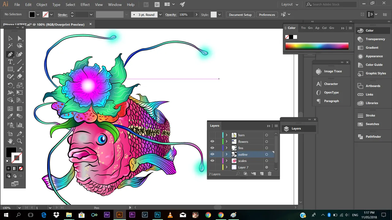392x220 pixels.
Task: Hide the outline layer
Action: pyautogui.click(x=212, y=154)
